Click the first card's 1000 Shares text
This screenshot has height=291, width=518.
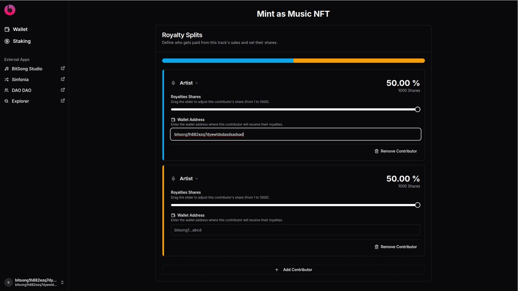click(x=409, y=91)
